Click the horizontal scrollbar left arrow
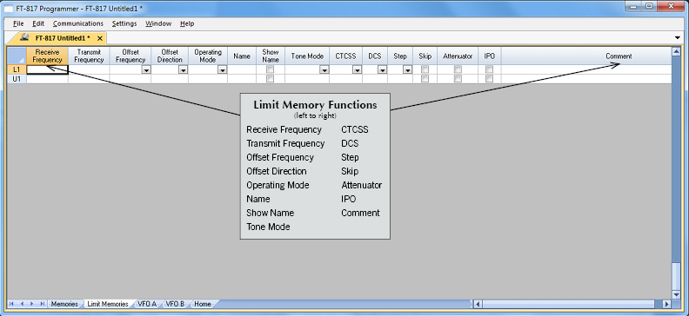The image size is (689, 316). [478, 304]
